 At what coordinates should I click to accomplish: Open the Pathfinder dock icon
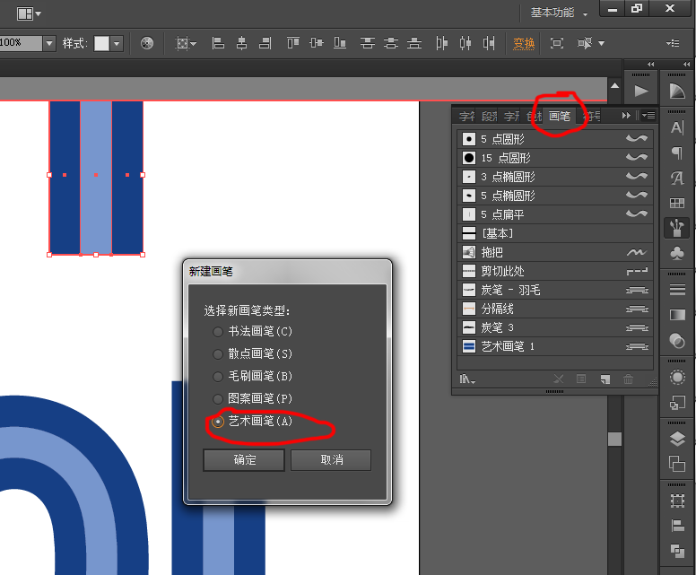coord(677,551)
